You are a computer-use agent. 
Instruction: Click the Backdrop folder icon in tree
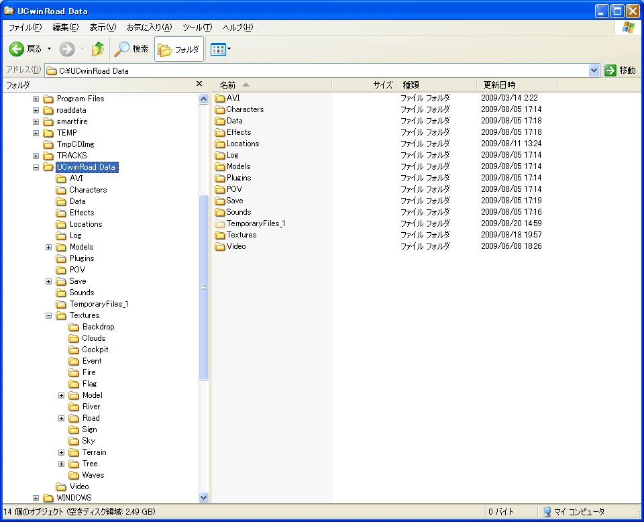click(x=74, y=327)
